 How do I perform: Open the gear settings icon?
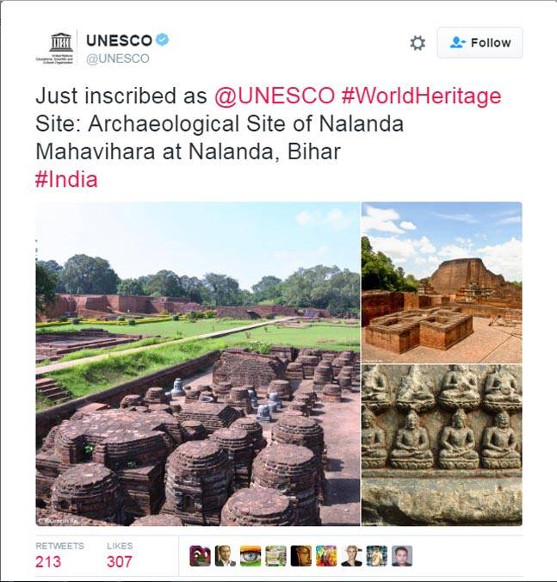pos(418,43)
